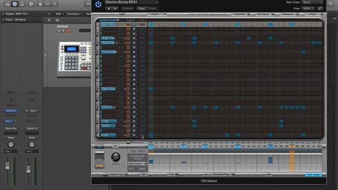Click the Rewind transport button
This screenshot has height=190, width=338.
click(88, 4)
